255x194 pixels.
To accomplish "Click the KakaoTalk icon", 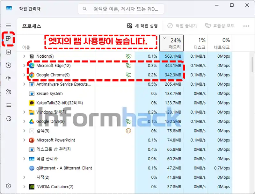I will tap(32, 103).
